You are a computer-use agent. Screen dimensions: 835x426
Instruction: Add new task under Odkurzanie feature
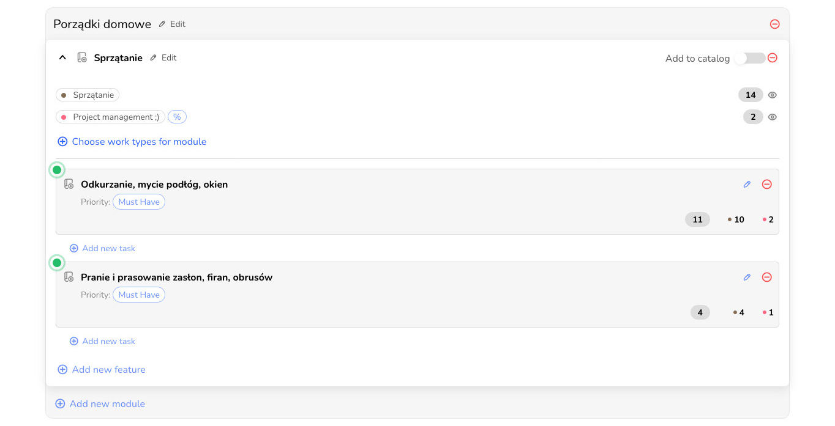(x=103, y=249)
